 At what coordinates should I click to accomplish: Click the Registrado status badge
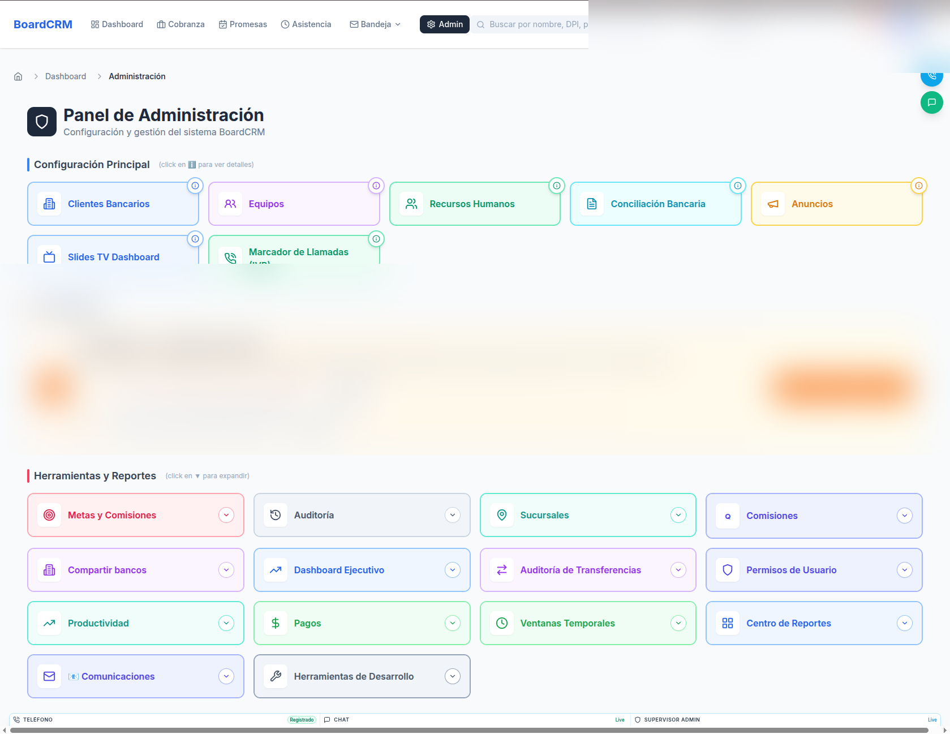pyautogui.click(x=302, y=720)
